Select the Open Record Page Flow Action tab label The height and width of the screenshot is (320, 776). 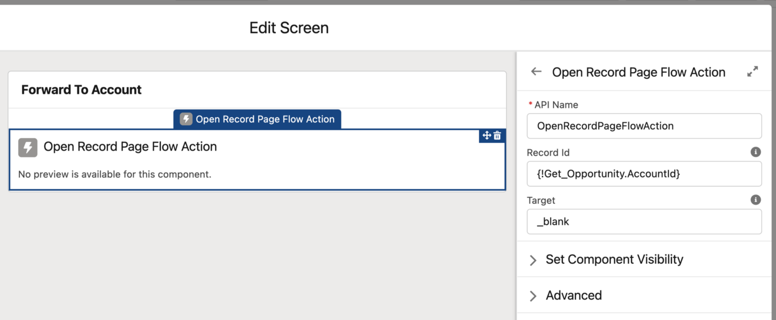(265, 119)
